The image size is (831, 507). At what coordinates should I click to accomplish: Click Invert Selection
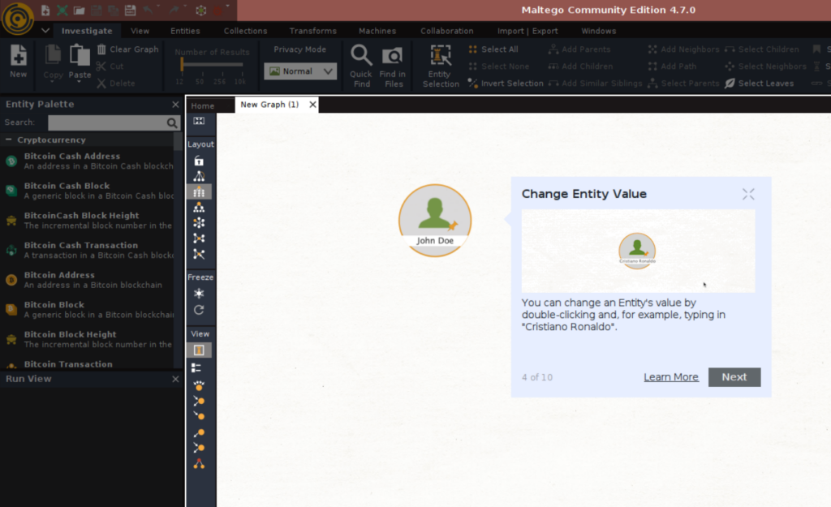point(506,84)
